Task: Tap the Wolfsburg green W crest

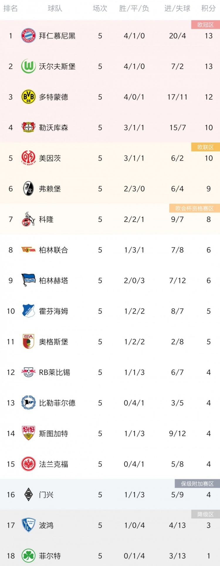Action: (x=28, y=66)
